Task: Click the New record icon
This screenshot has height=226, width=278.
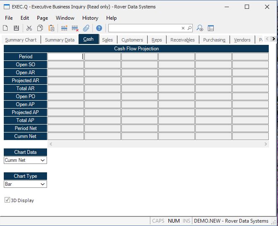Action: click(5, 28)
